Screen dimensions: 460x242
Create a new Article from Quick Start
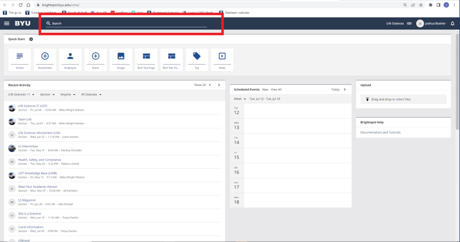[20, 59]
